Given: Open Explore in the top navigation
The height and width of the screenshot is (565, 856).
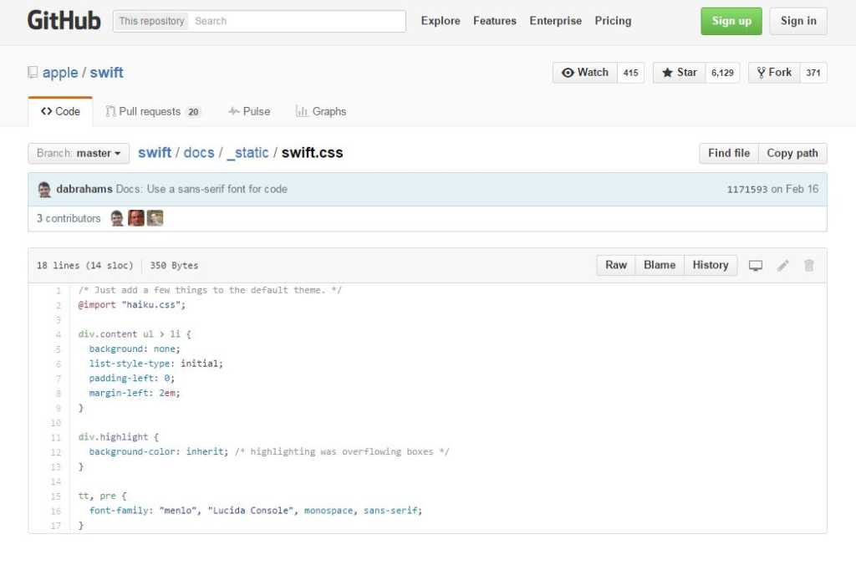Looking at the screenshot, I should [x=441, y=21].
